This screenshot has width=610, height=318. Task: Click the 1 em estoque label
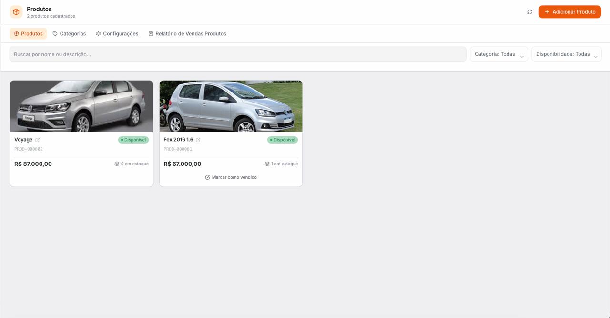click(285, 164)
